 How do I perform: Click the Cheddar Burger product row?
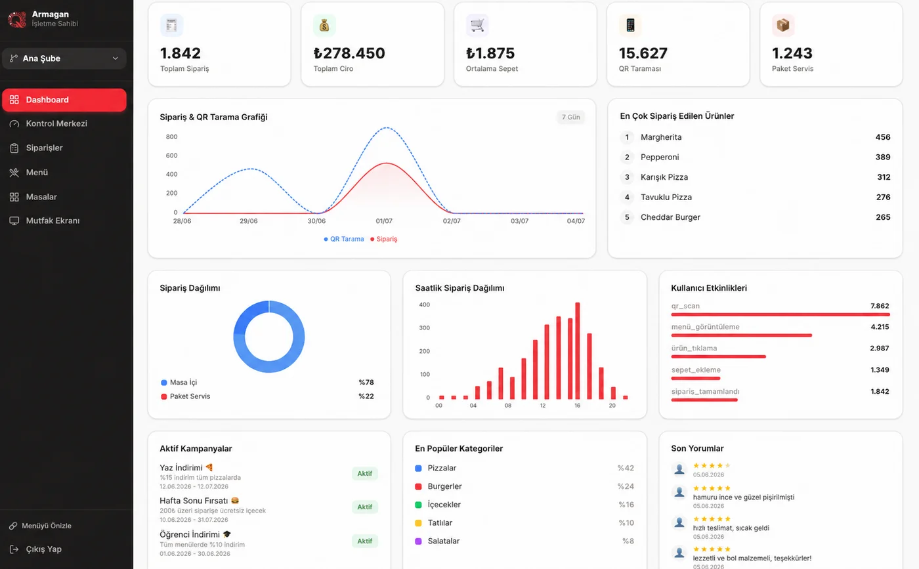(x=755, y=217)
